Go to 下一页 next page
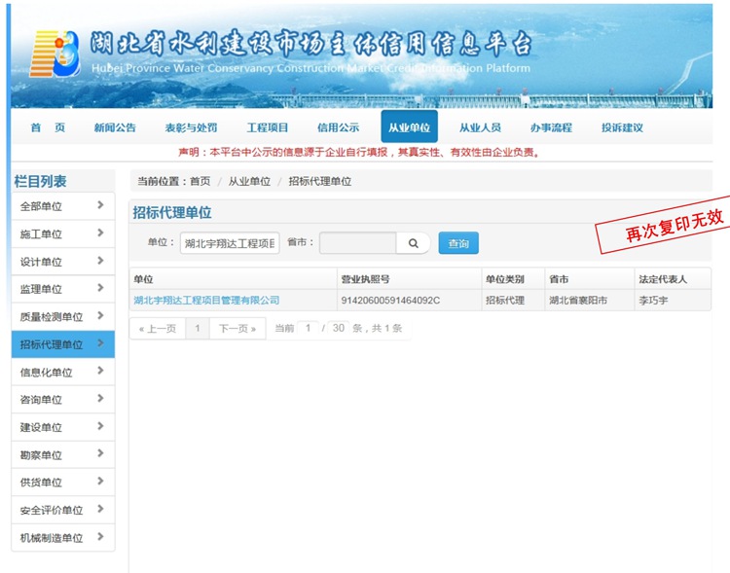This screenshot has width=730, height=573. [237, 329]
